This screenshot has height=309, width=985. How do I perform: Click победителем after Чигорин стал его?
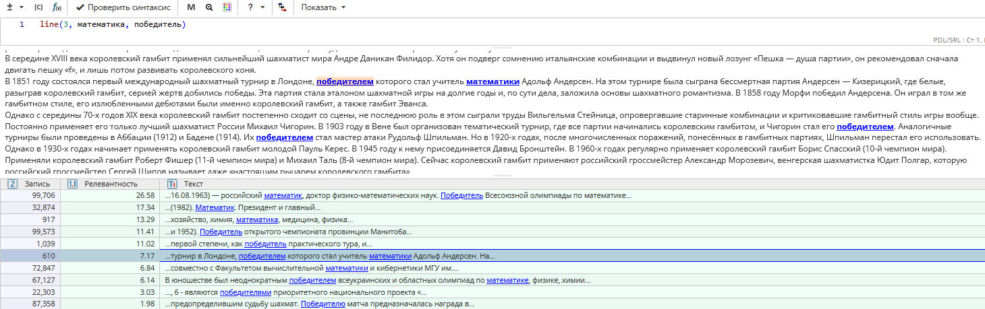click(x=865, y=127)
